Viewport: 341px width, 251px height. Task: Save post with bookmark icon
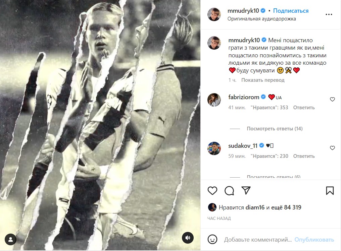pyautogui.click(x=330, y=191)
